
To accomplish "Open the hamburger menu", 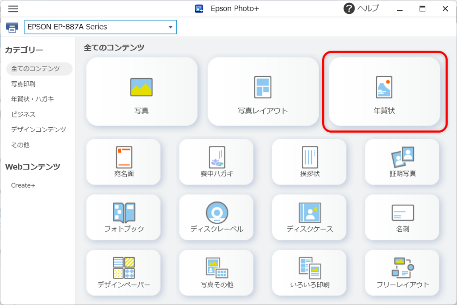I will pos(13,8).
